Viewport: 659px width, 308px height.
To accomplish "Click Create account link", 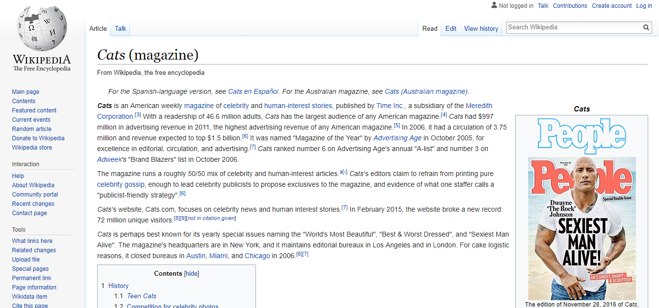I will tap(612, 6).
